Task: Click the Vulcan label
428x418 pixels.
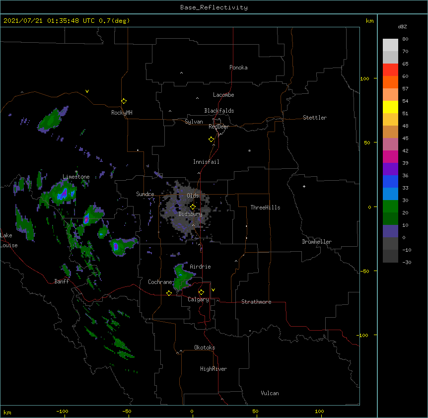Action: [x=270, y=393]
